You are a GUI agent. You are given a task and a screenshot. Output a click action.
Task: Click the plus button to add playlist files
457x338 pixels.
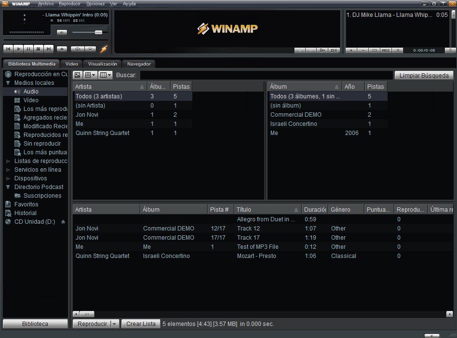(x=351, y=50)
